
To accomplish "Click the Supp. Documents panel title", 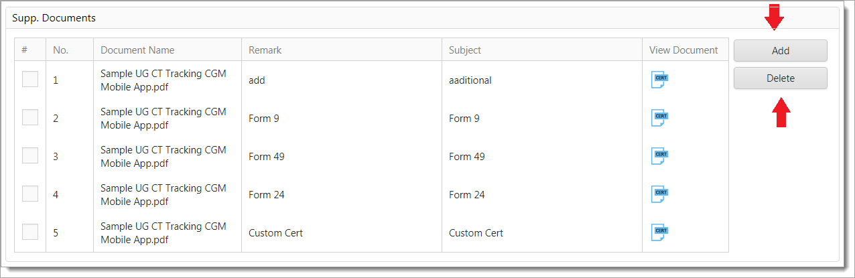I will [x=54, y=18].
